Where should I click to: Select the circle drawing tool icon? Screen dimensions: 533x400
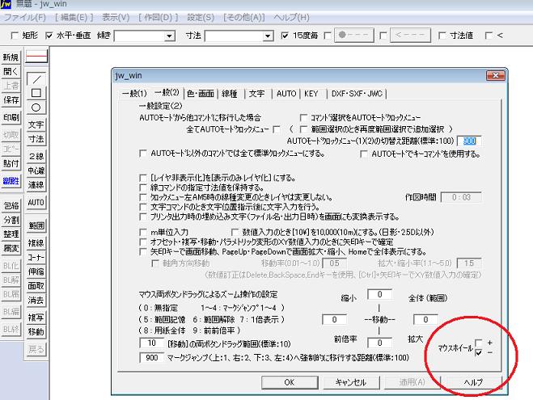point(36,107)
